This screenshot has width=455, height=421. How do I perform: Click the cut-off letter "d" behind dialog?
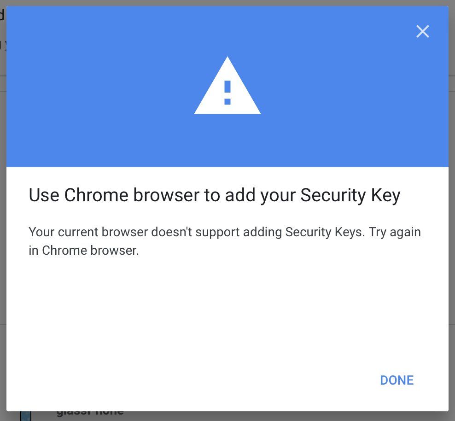[x=2, y=15]
